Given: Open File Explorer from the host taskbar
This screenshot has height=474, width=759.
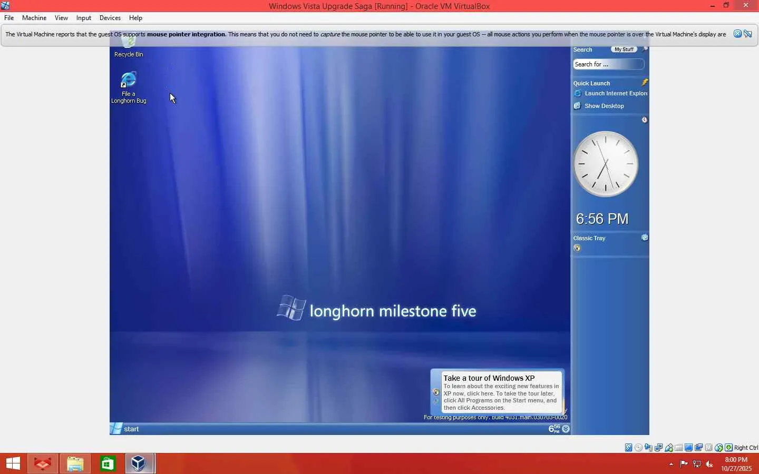Looking at the screenshot, I should (75, 463).
